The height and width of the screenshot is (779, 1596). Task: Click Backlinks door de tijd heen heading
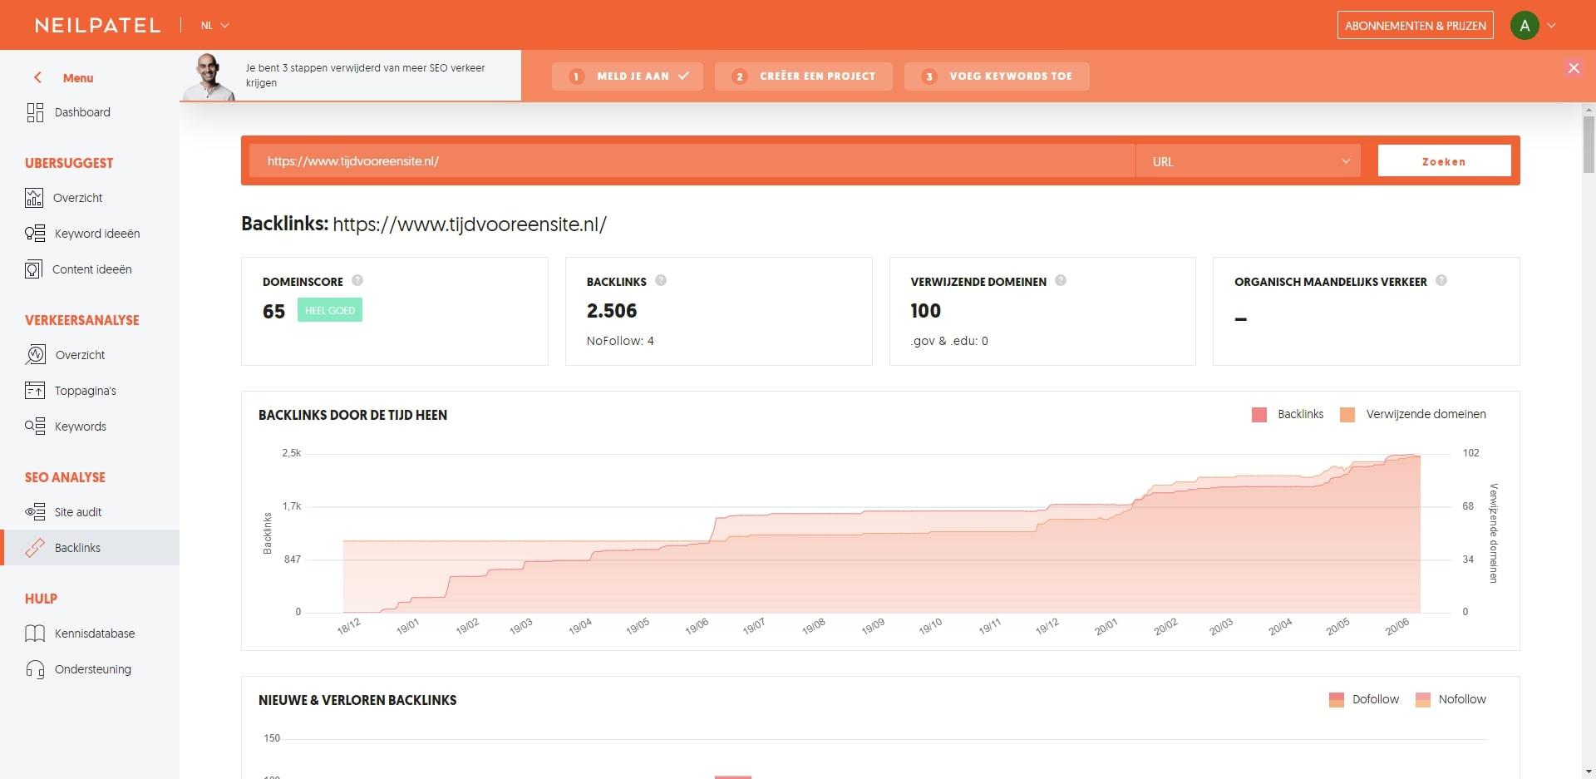(352, 415)
